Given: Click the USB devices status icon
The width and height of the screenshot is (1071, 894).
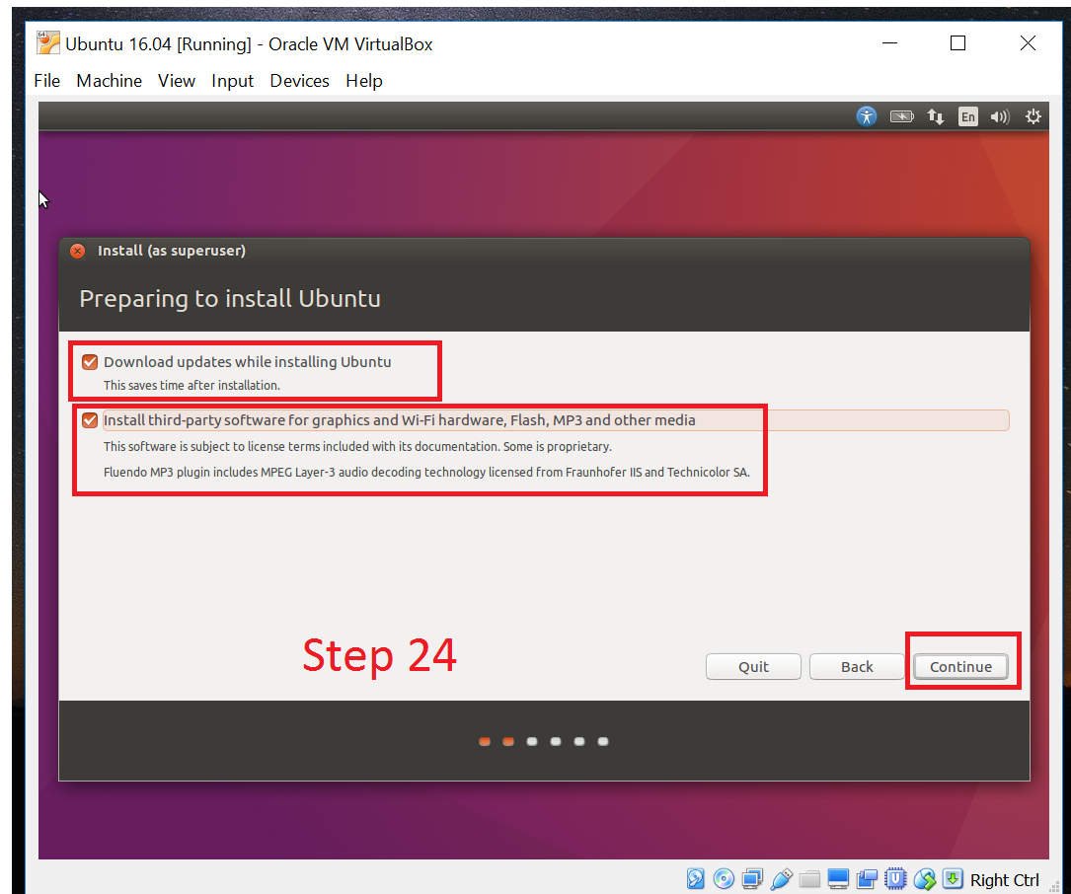Looking at the screenshot, I should [x=781, y=878].
